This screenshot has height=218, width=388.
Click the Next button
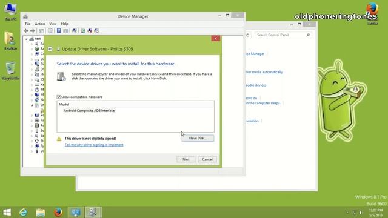(x=186, y=159)
